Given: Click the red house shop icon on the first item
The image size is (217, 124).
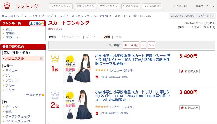Looking at the screenshot, I should click(x=97, y=77).
